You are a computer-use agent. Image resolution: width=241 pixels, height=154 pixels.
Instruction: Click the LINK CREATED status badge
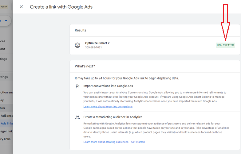[225, 45]
